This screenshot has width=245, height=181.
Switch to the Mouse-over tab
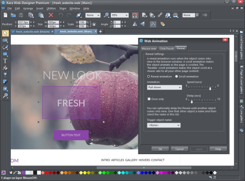[149, 49]
